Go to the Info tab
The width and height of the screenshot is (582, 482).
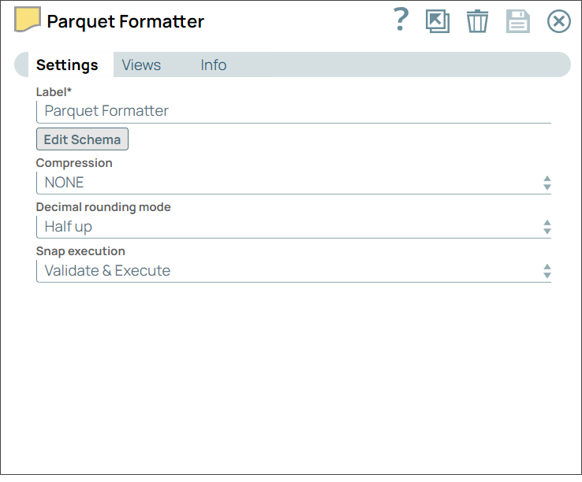213,65
